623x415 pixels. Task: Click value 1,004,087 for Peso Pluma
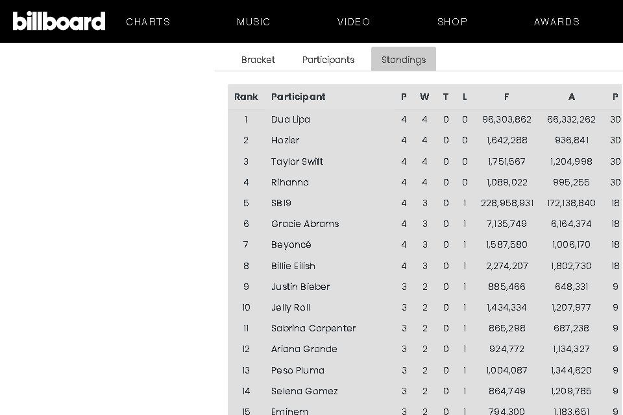(507, 370)
